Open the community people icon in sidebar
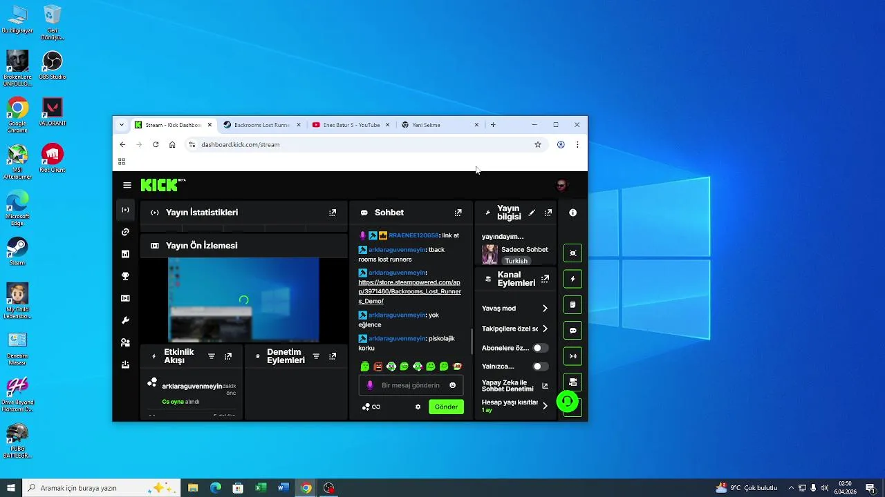Image resolution: width=885 pixels, height=497 pixels. click(x=125, y=342)
